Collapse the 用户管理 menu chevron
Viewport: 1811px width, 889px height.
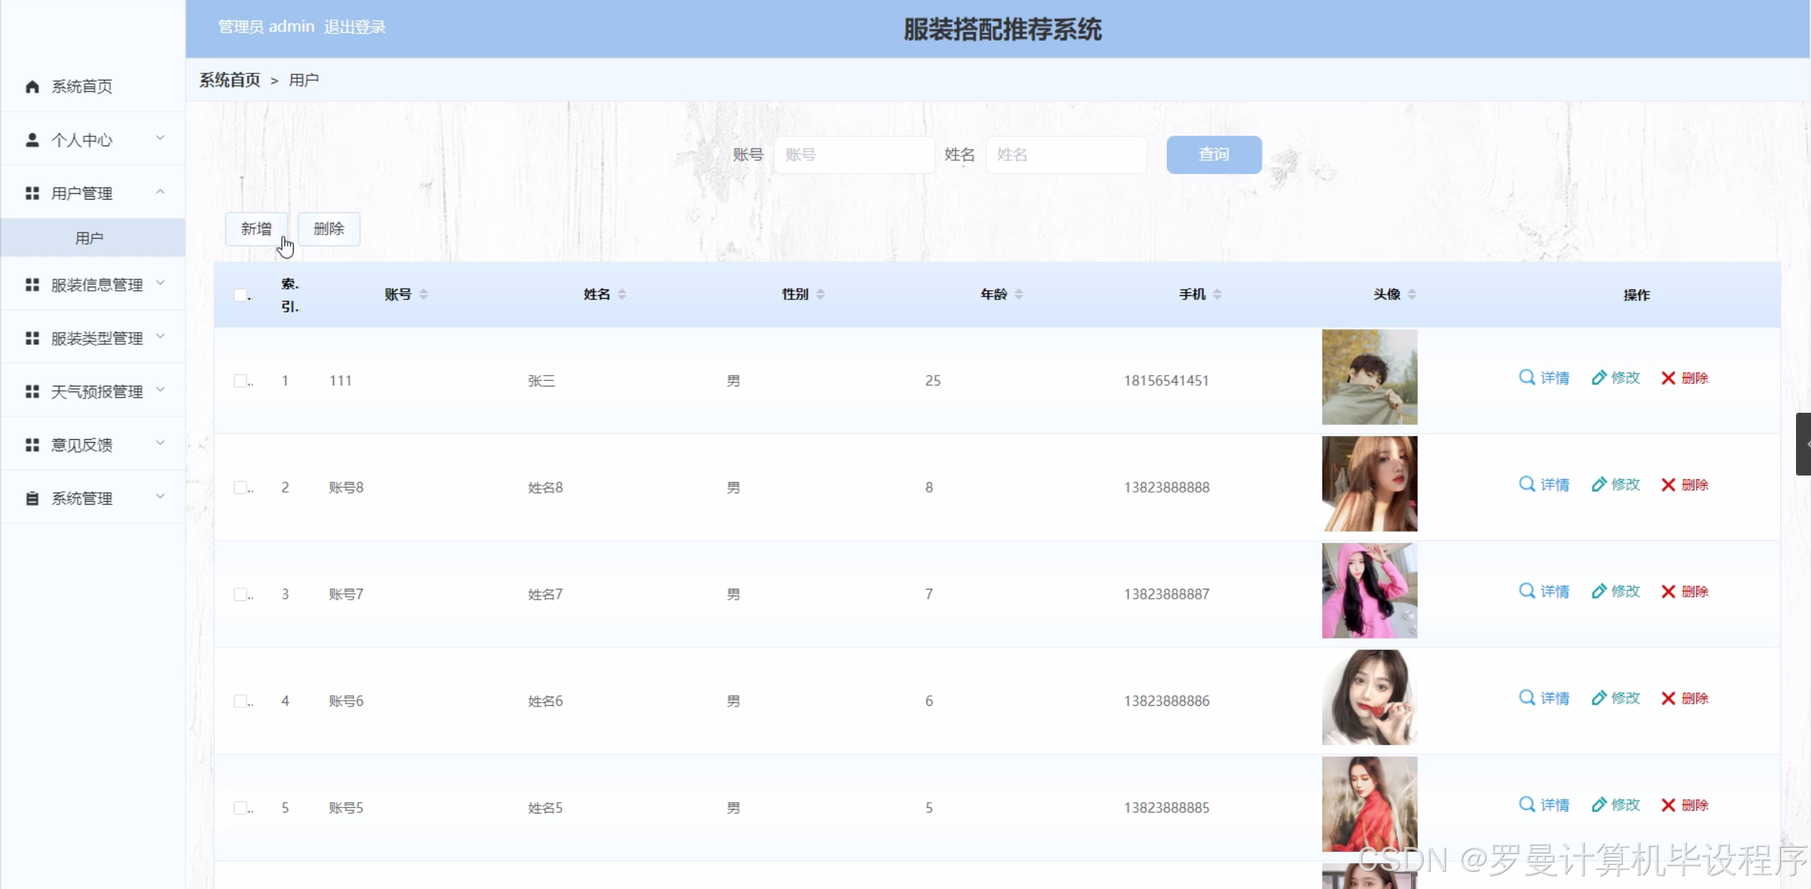point(160,192)
